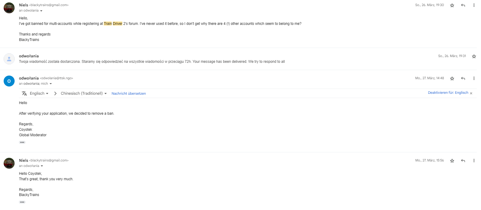Viewport: 481px width, 210px height.
Task: Star the first message from Niels
Action: 452,5
